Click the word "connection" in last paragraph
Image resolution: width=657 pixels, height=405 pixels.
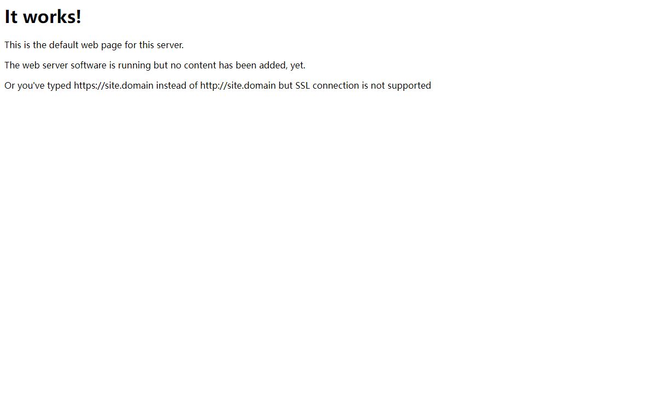coord(336,85)
